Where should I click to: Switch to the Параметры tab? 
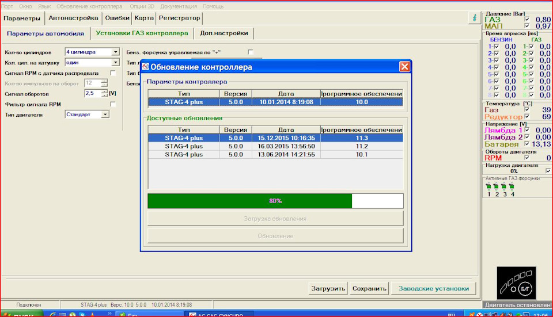pos(22,18)
